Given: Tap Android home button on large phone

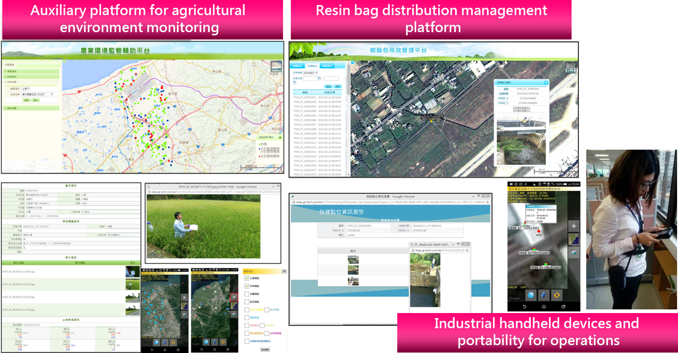Looking at the screenshot, I should click(544, 307).
